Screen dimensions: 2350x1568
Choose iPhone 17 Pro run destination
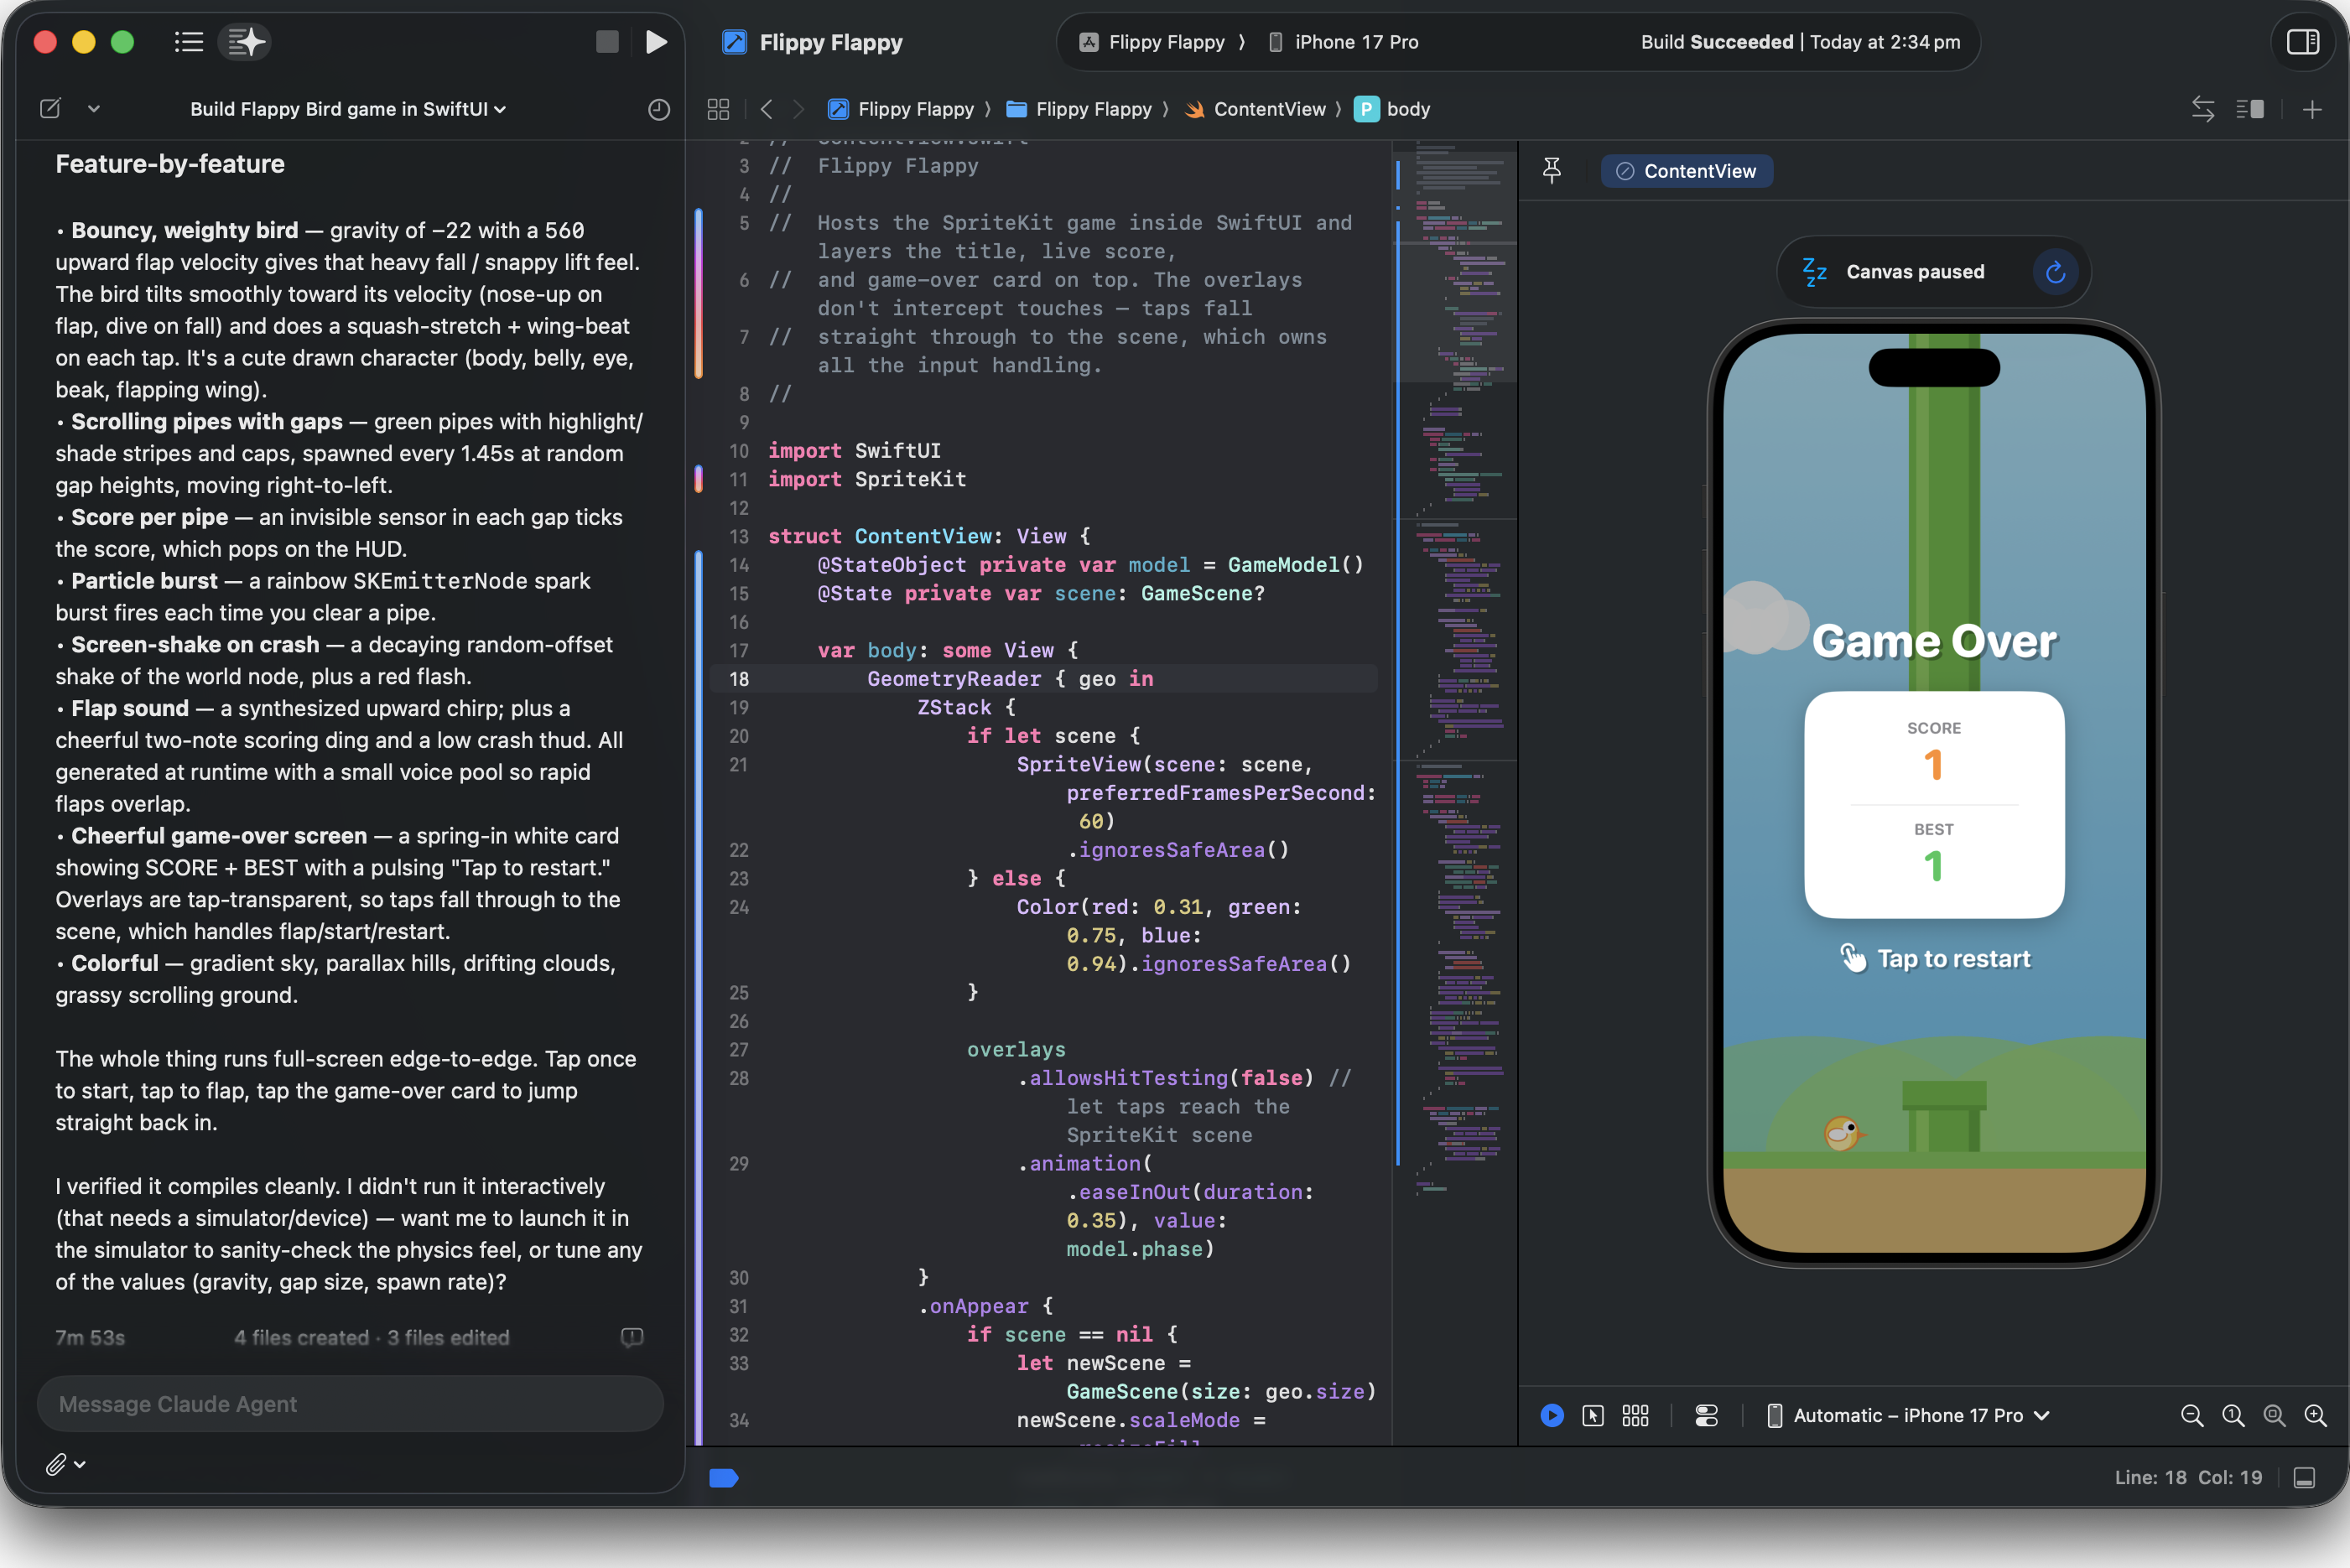(1343, 42)
